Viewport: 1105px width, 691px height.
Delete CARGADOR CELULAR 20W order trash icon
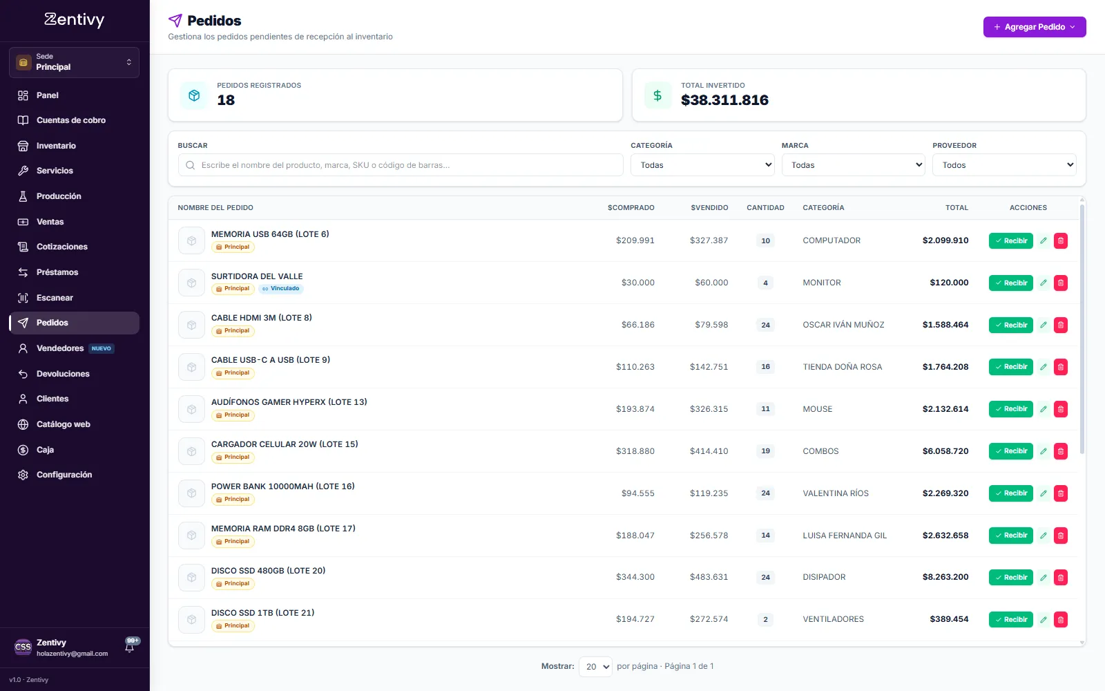[1061, 451]
